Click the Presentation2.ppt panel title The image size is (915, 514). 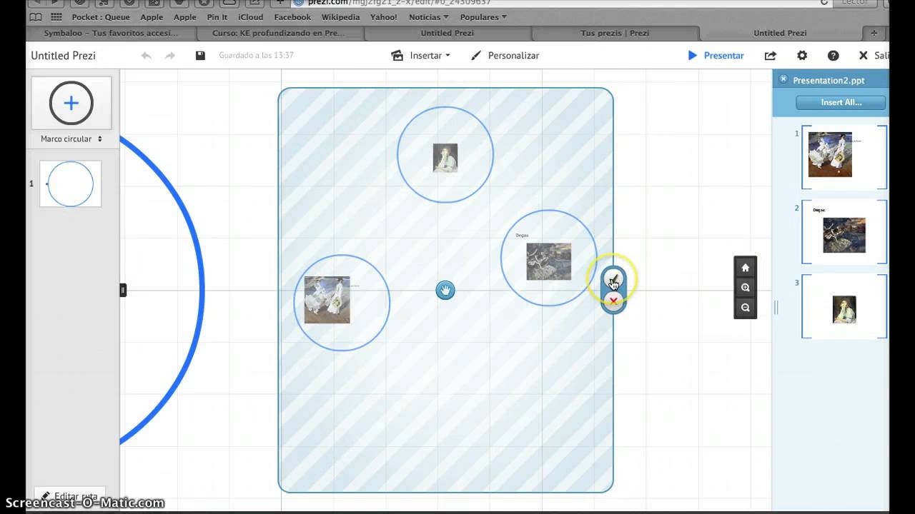pos(828,80)
